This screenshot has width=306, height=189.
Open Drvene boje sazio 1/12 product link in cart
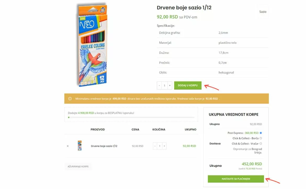click(104, 146)
